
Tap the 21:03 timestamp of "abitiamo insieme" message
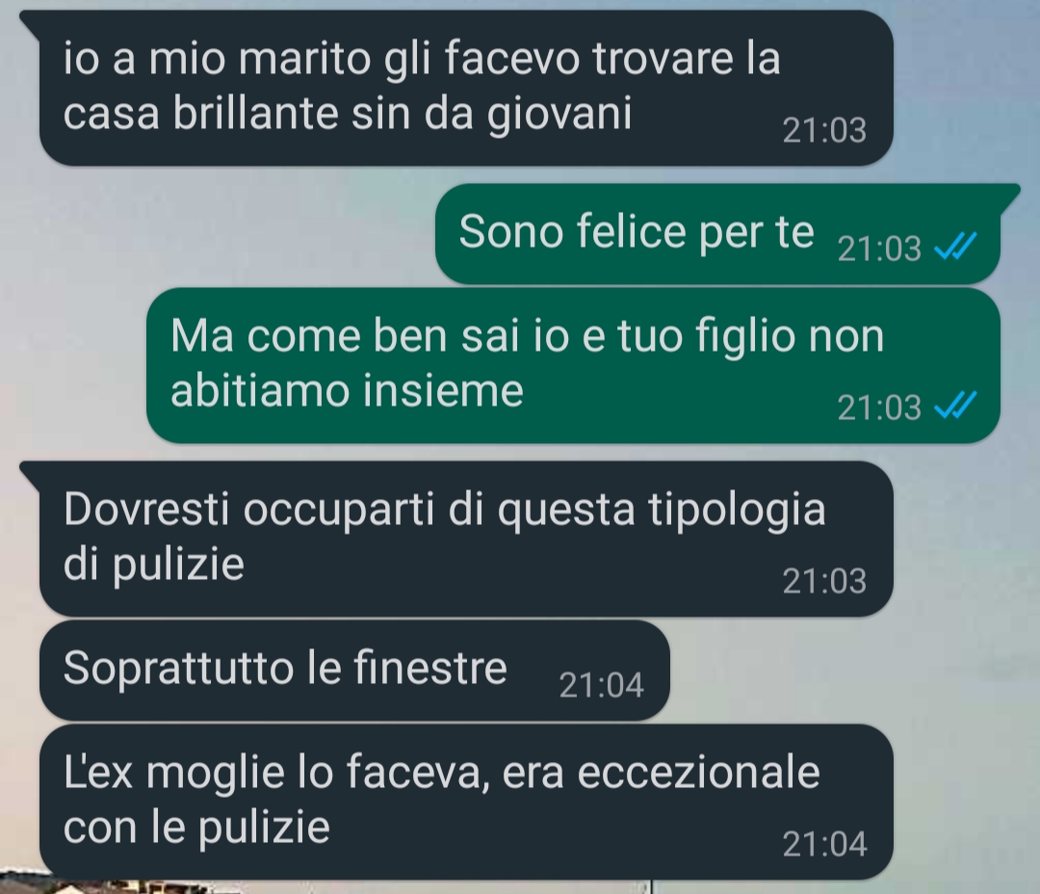tap(879, 408)
